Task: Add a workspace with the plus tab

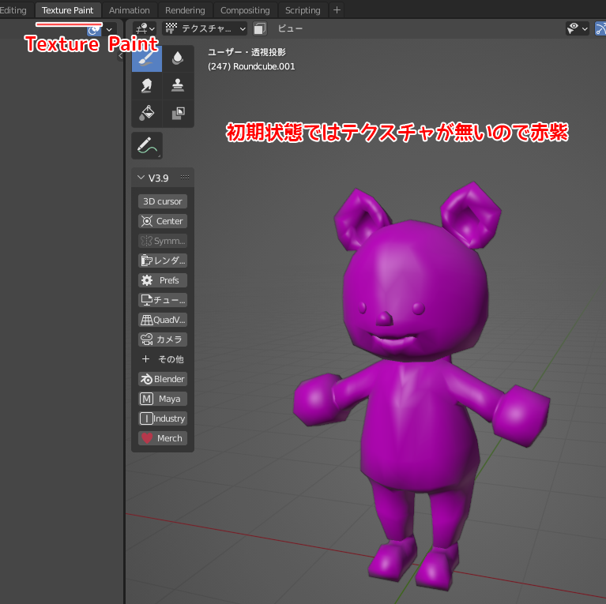Action: tap(337, 10)
